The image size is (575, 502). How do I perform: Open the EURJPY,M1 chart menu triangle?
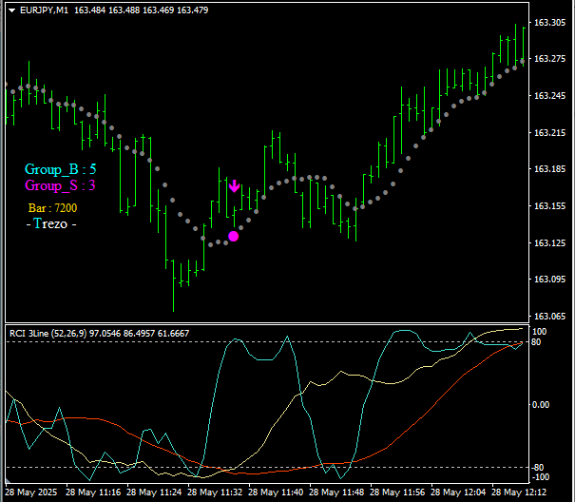pyautogui.click(x=12, y=10)
